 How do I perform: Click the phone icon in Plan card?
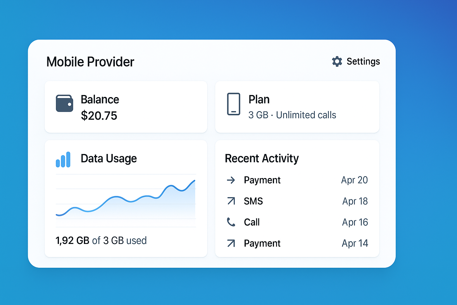[234, 104]
